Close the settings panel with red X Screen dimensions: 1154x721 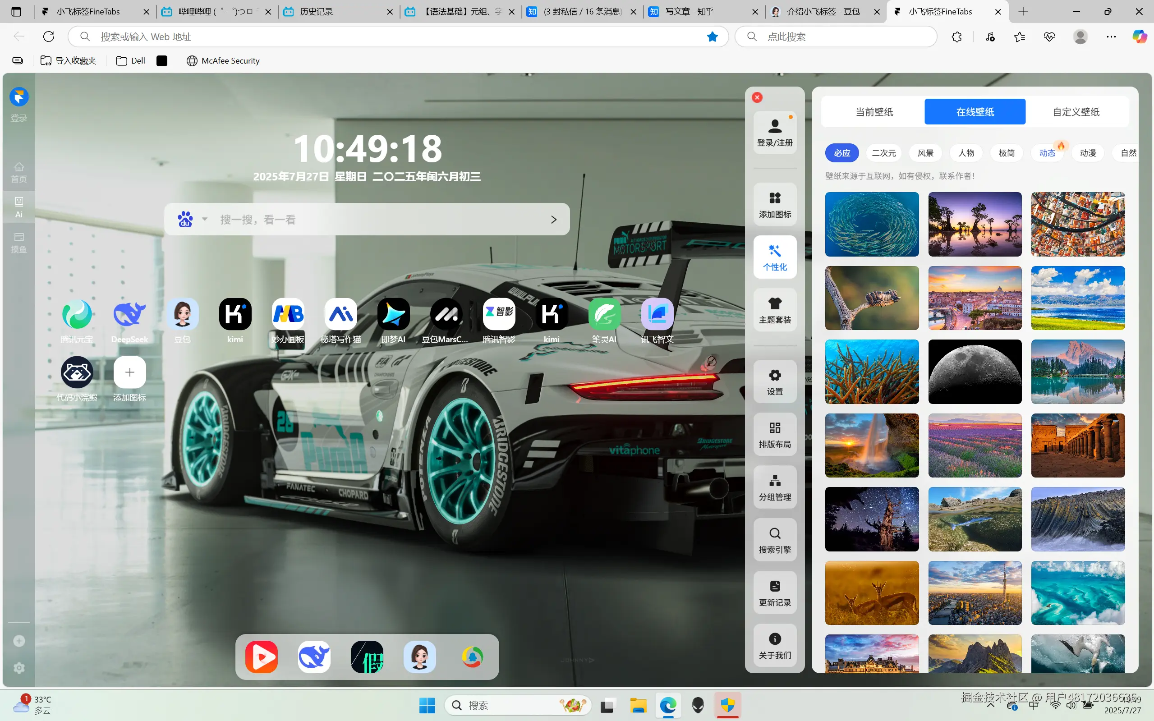pyautogui.click(x=757, y=98)
